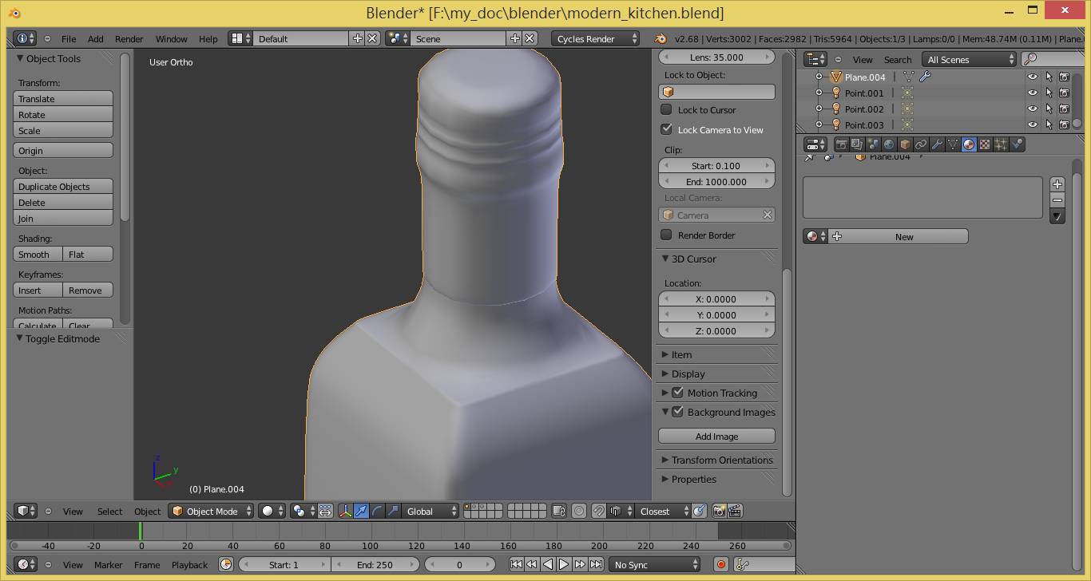
Task: Open the Physics properties tab icon
Action: click(1017, 144)
